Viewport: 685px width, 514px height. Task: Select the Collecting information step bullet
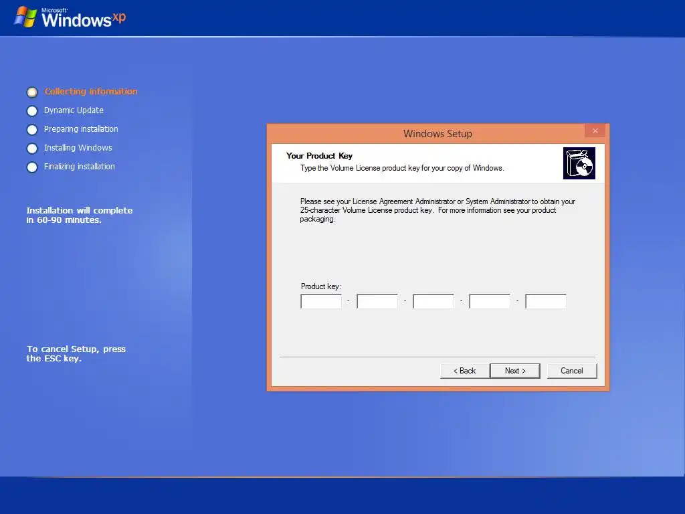coord(32,92)
